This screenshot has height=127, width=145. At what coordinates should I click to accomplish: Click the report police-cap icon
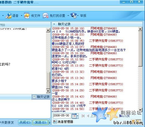[x=74, y=15]
